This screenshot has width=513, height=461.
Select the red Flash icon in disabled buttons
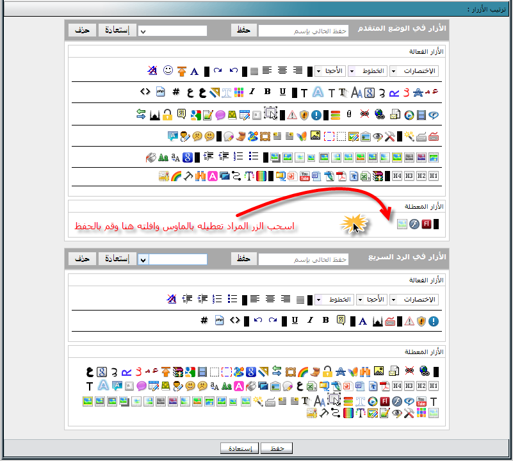coord(425,224)
